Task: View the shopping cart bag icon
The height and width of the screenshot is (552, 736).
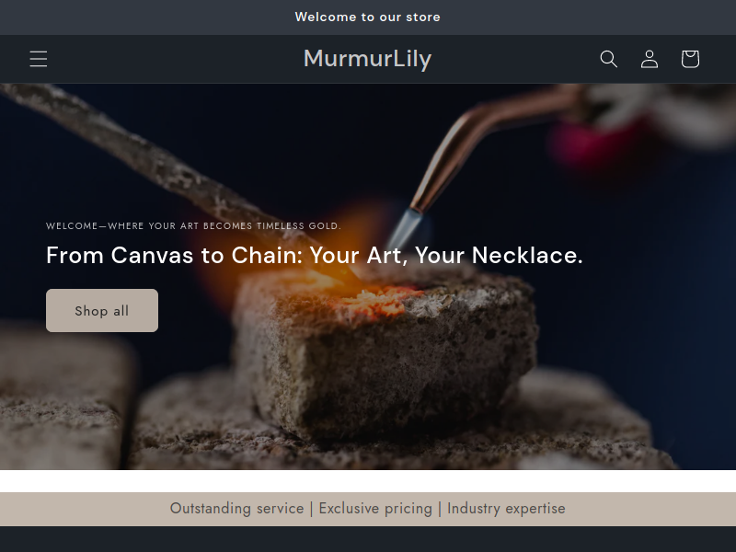Action: coord(690,59)
